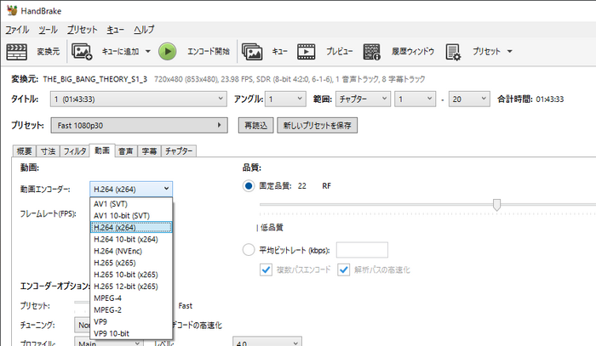Toggle the 複数パスエンコード checkbox
Viewport: 596px width, 346px height.
[x=266, y=269]
